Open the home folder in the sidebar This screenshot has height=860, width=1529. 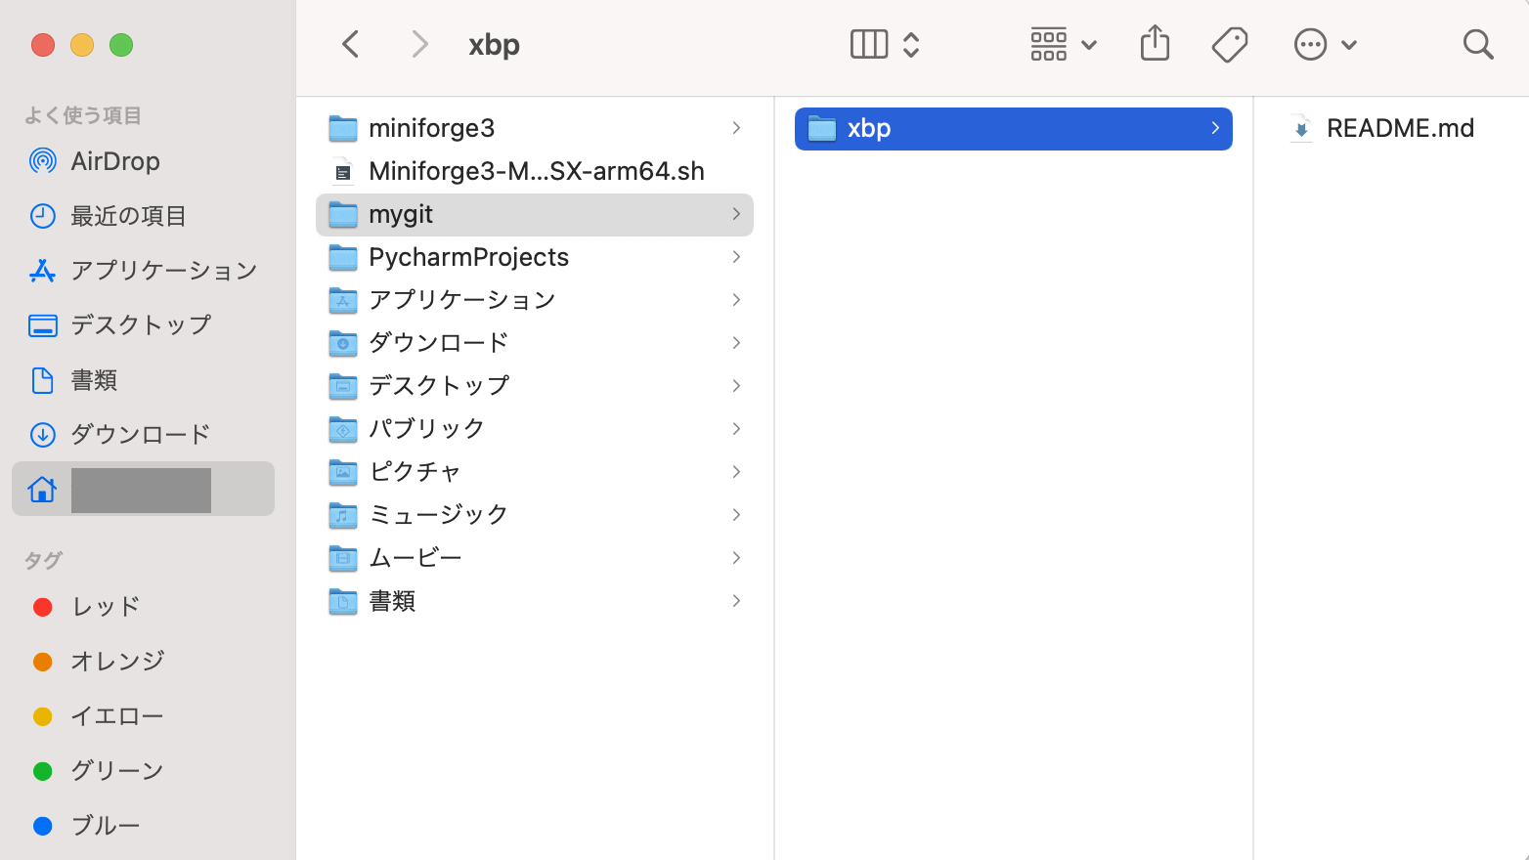142,489
